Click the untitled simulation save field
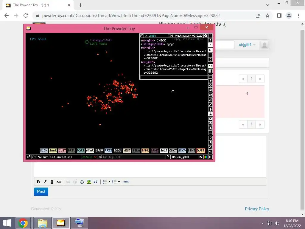 pyautogui.click(x=59, y=157)
